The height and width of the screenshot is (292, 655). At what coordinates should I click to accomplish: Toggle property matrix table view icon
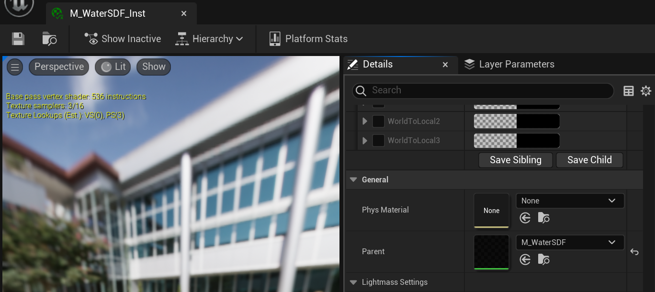click(x=629, y=90)
